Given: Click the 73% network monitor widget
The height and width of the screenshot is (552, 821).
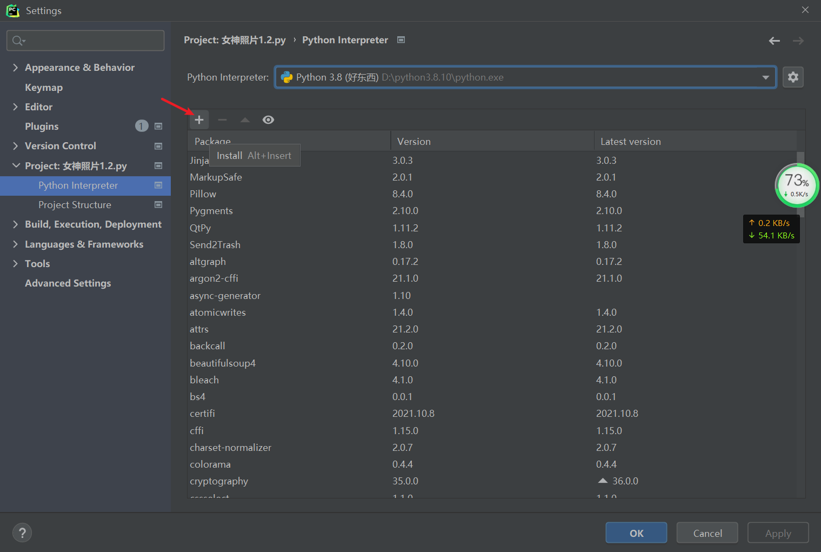Looking at the screenshot, I should 797,185.
